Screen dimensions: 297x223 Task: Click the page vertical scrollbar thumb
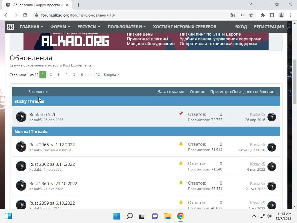coord(294,82)
